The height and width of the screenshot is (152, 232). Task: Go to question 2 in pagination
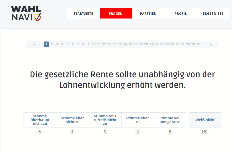52,44
